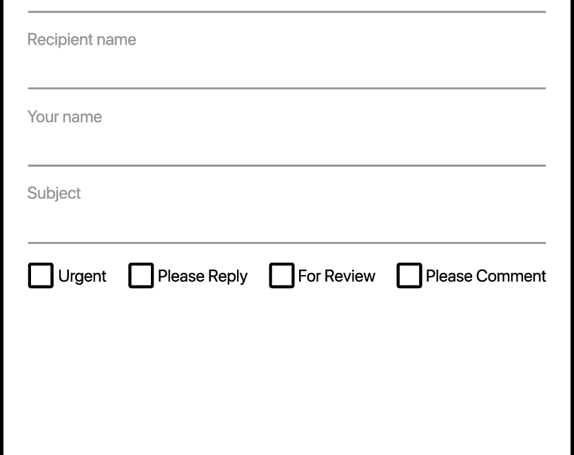
Task: Select the Subject placeholder text
Action: [54, 193]
